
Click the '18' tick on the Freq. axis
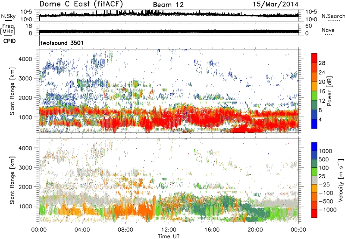[x=28, y=26]
